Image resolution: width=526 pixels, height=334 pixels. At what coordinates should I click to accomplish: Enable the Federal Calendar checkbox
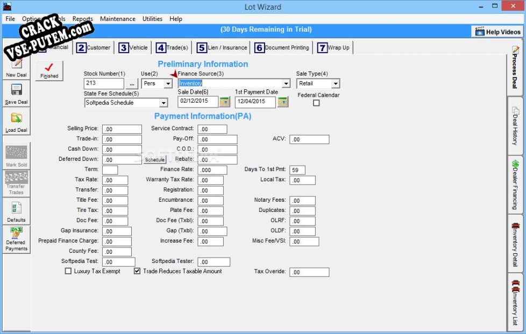pos(316,103)
